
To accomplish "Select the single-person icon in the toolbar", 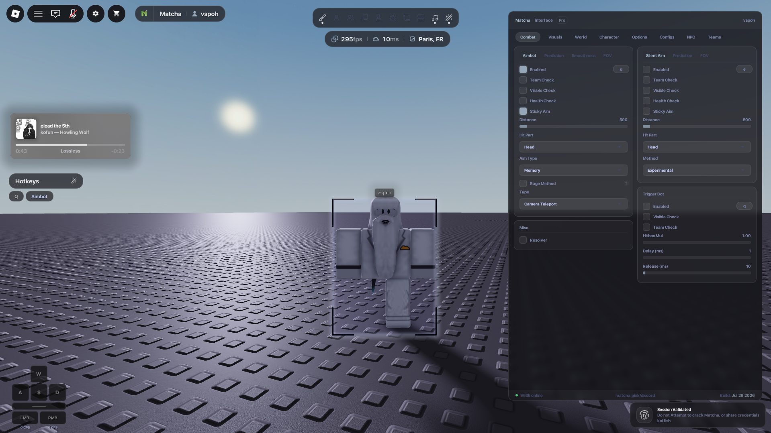I will 336,18.
